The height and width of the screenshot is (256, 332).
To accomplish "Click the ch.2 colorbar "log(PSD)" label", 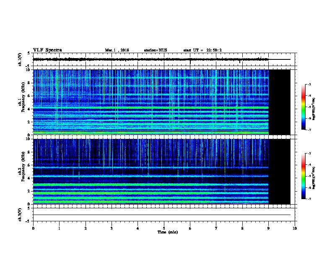I will [314, 178].
